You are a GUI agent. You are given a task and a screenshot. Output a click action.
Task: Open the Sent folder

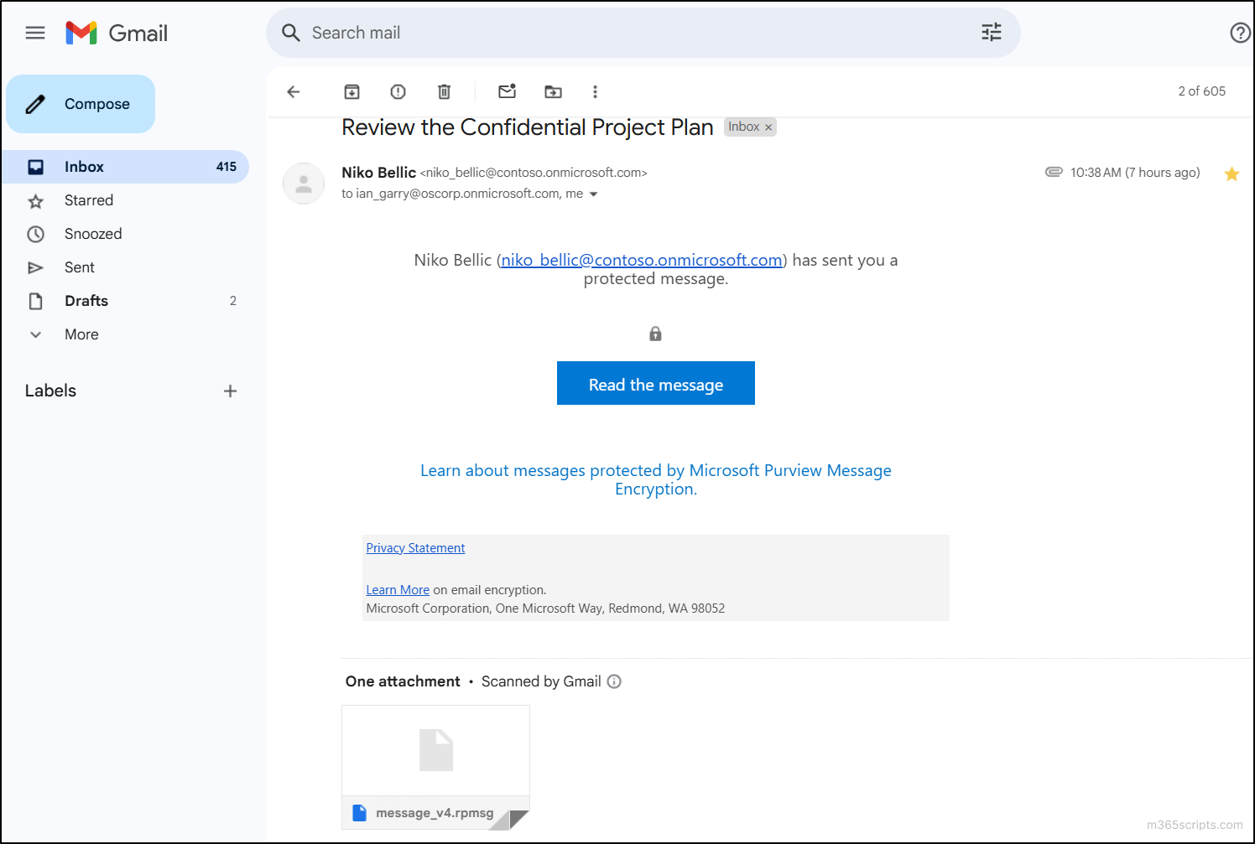(x=80, y=267)
